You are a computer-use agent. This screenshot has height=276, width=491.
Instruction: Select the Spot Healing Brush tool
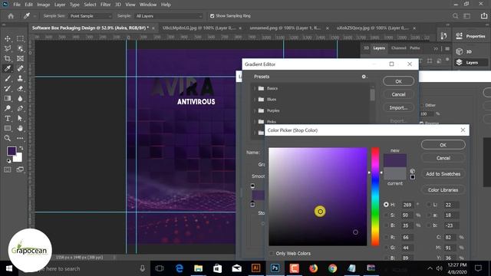pos(21,68)
